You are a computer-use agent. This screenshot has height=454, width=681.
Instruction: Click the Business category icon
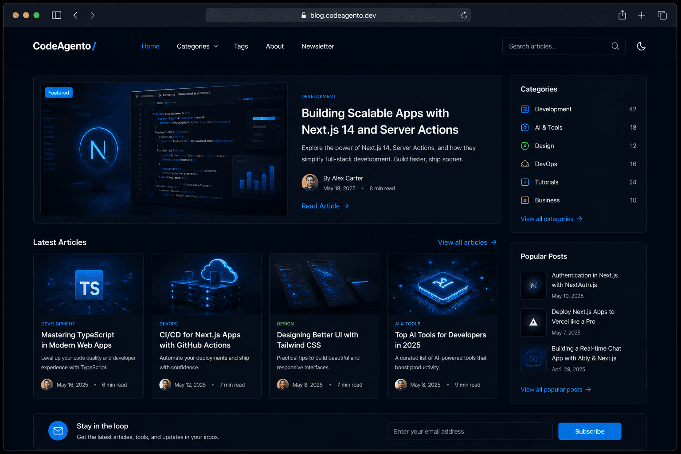coord(525,200)
